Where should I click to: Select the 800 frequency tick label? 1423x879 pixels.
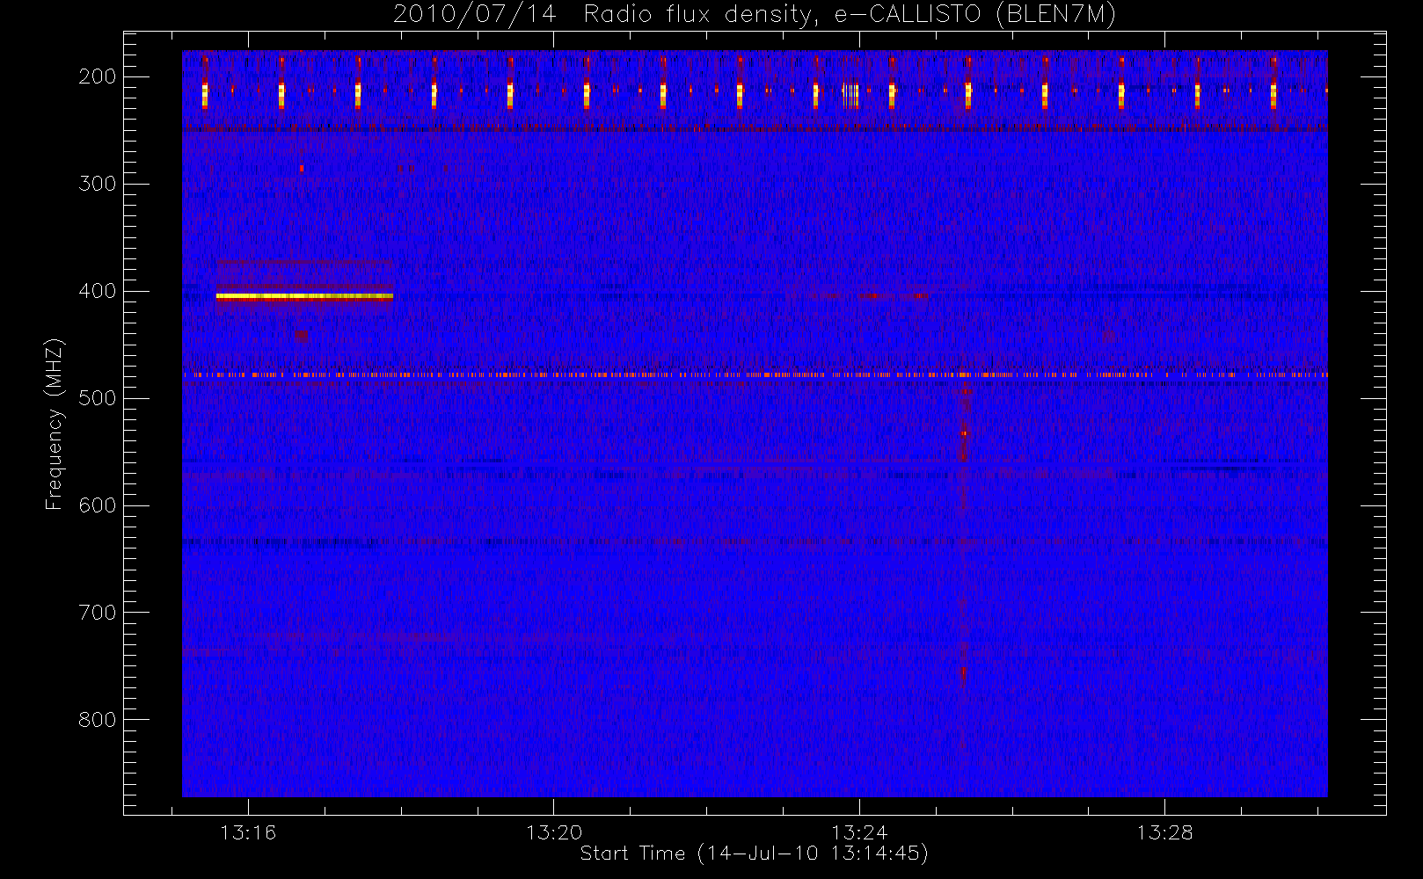[98, 720]
